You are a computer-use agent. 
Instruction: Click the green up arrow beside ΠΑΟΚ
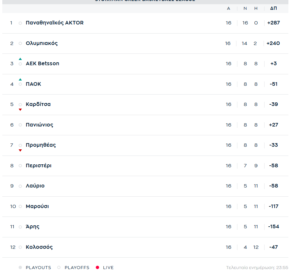[20, 80]
